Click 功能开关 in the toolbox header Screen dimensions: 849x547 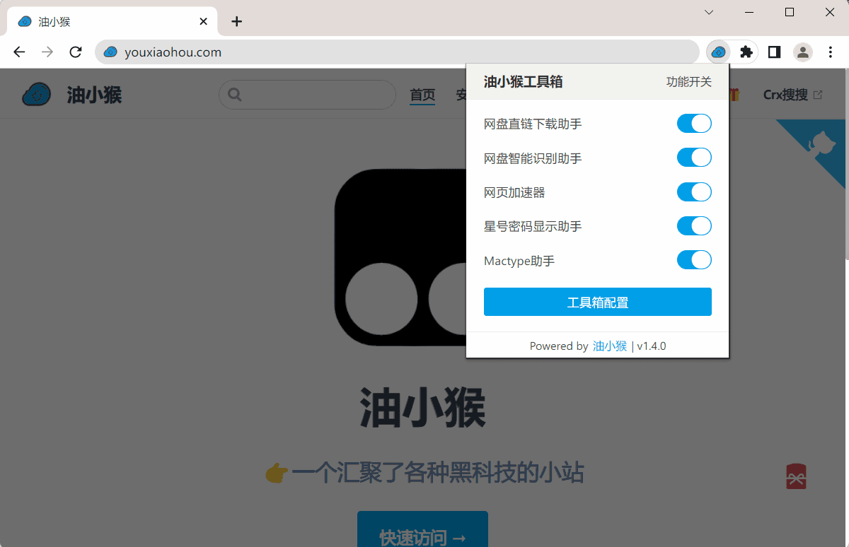[688, 81]
